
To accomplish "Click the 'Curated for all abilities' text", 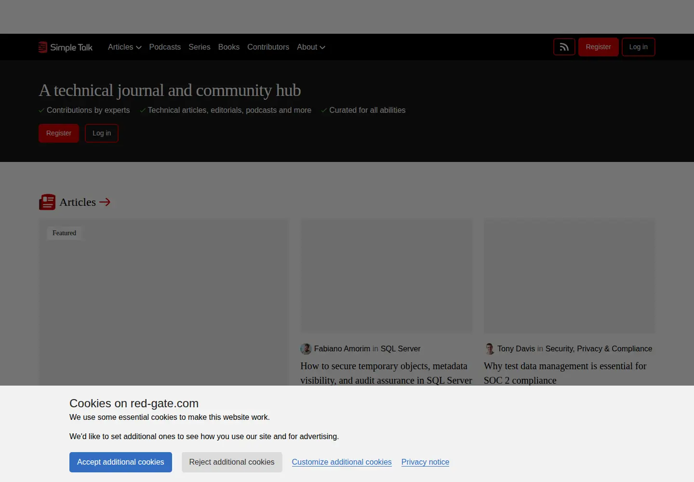I will (367, 110).
